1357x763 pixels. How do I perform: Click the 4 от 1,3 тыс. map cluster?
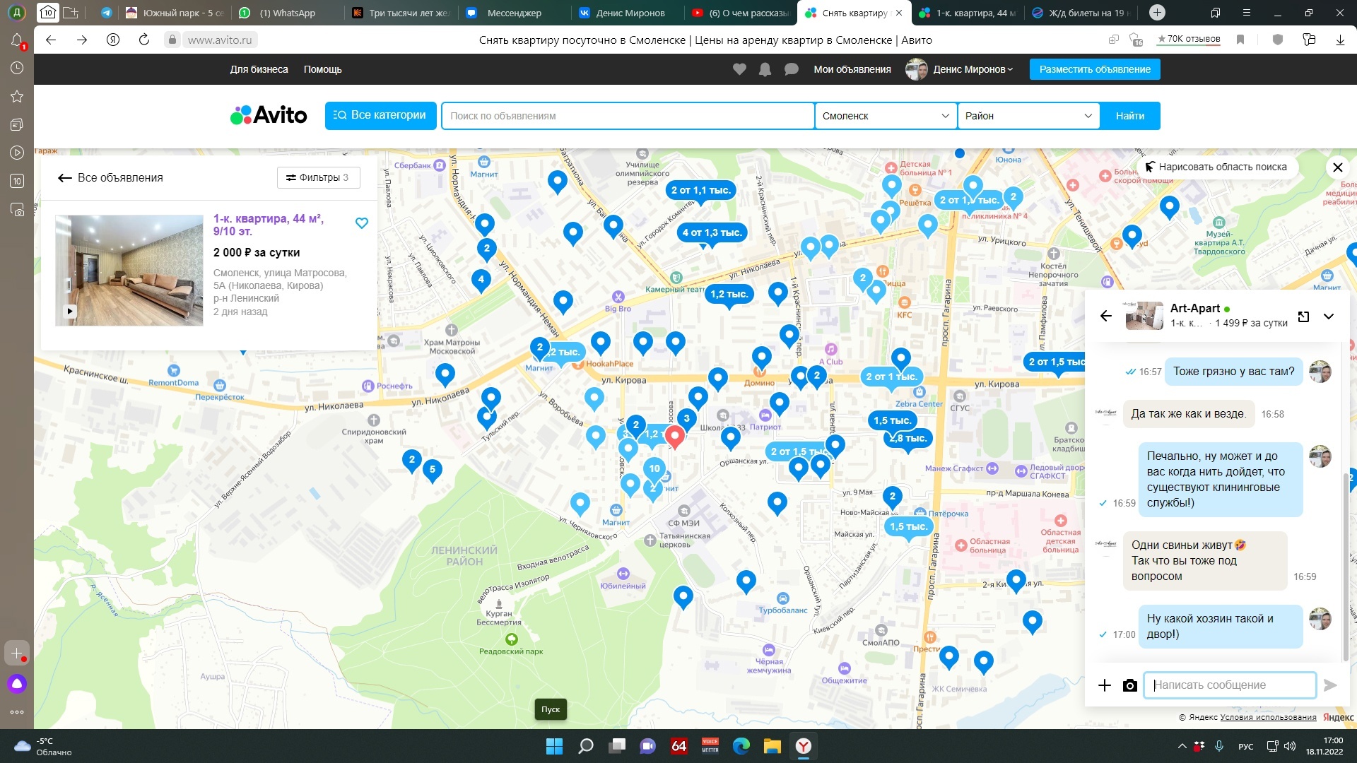[x=712, y=232]
